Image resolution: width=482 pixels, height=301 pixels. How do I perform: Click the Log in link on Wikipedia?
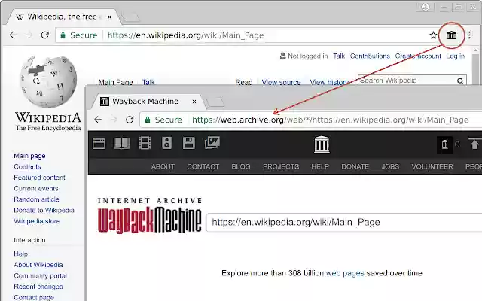pos(455,56)
